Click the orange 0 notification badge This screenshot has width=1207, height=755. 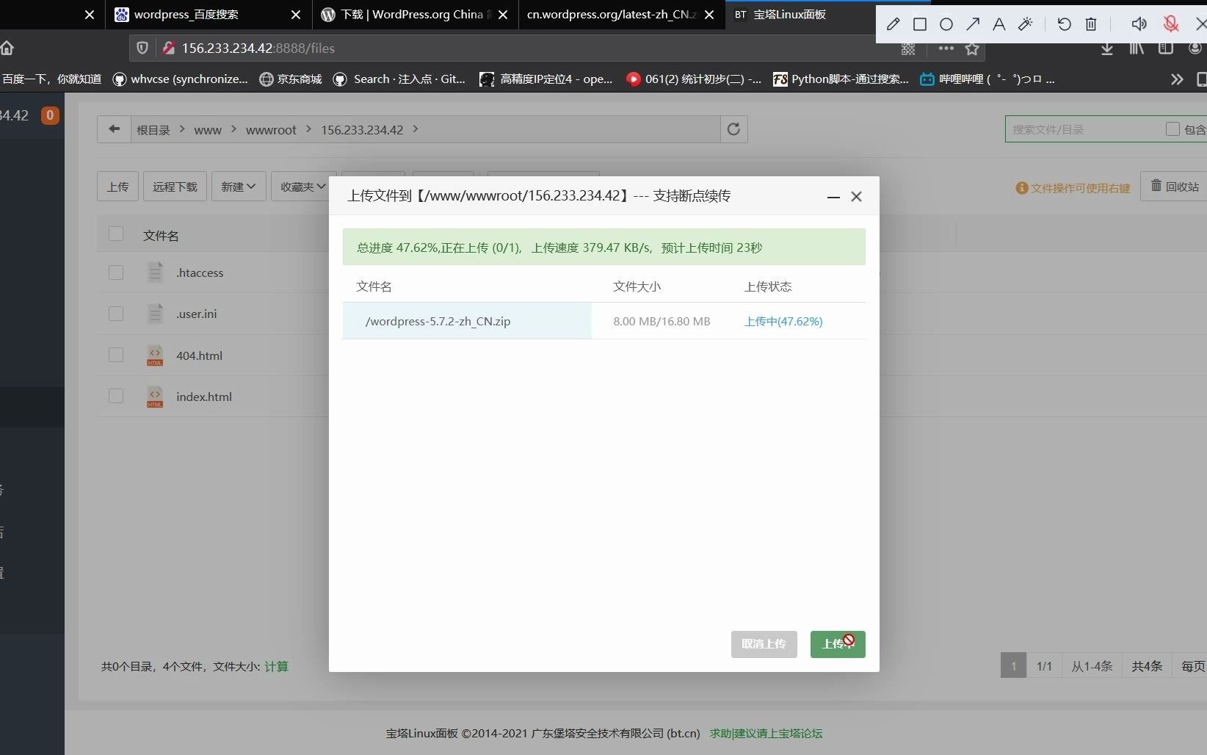coord(50,115)
